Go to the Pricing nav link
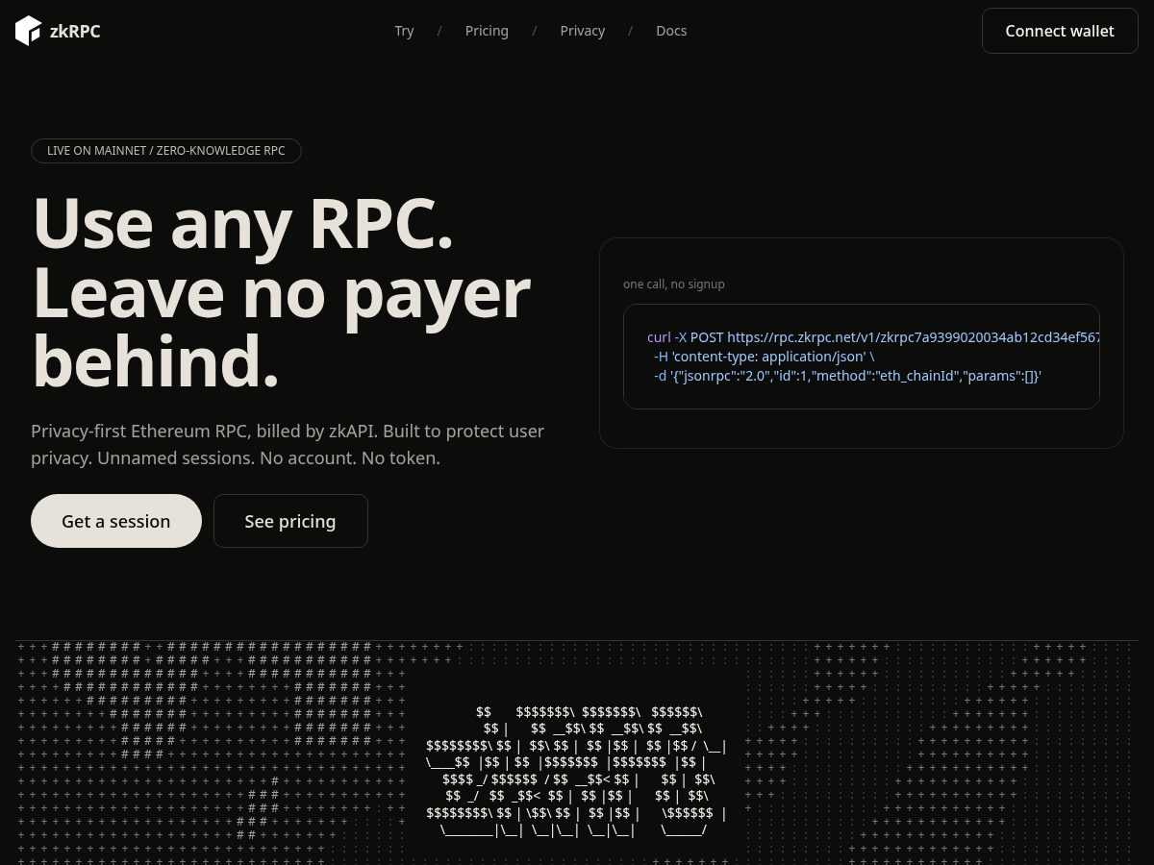Viewport: 1154px width, 865px height. point(487,31)
